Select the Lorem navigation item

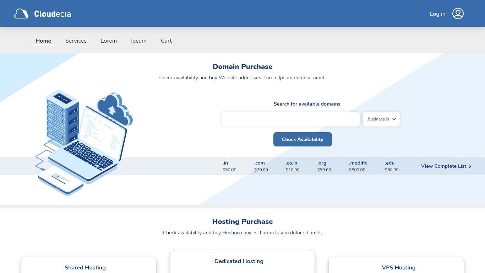[x=109, y=41]
